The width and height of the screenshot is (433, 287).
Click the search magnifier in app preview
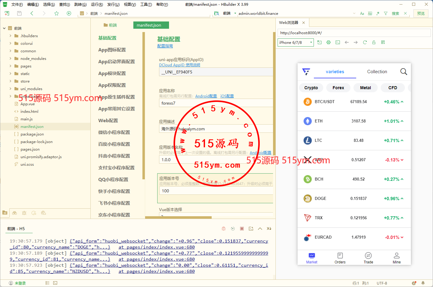(x=403, y=72)
